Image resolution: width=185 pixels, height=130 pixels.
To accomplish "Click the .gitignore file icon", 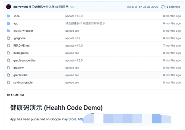I will pos(8,38).
